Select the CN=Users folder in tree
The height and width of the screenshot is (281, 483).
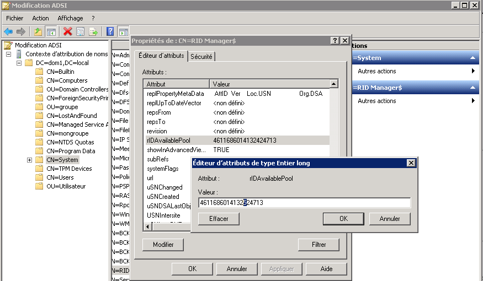(60, 177)
